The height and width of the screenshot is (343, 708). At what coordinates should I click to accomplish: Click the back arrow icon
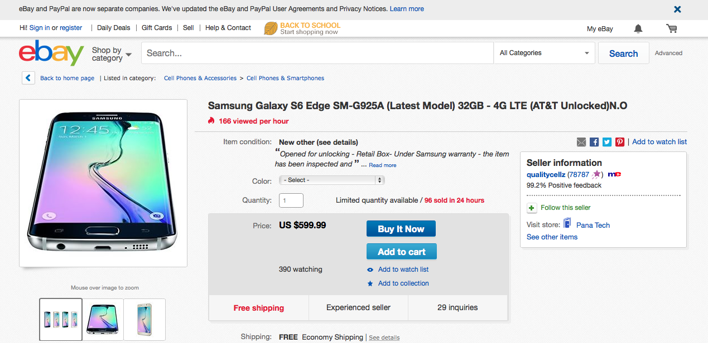(x=28, y=78)
